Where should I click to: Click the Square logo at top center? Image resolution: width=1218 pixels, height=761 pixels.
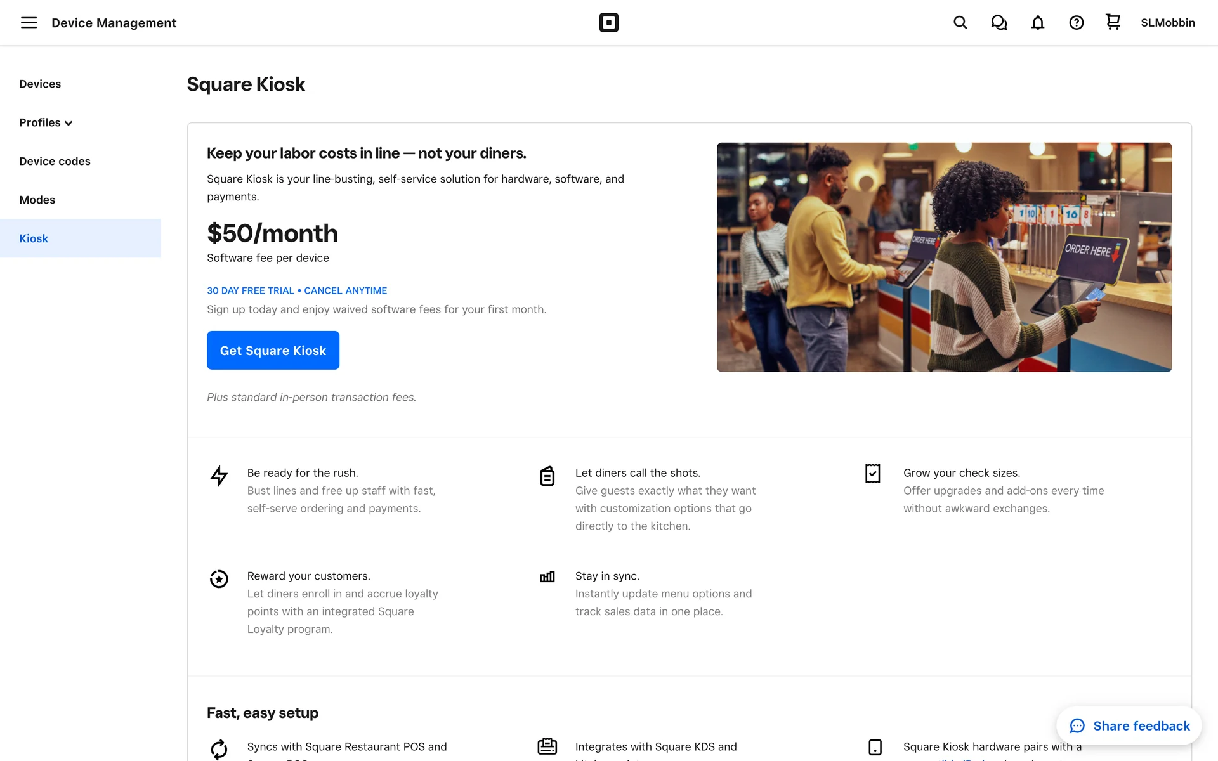point(608,23)
